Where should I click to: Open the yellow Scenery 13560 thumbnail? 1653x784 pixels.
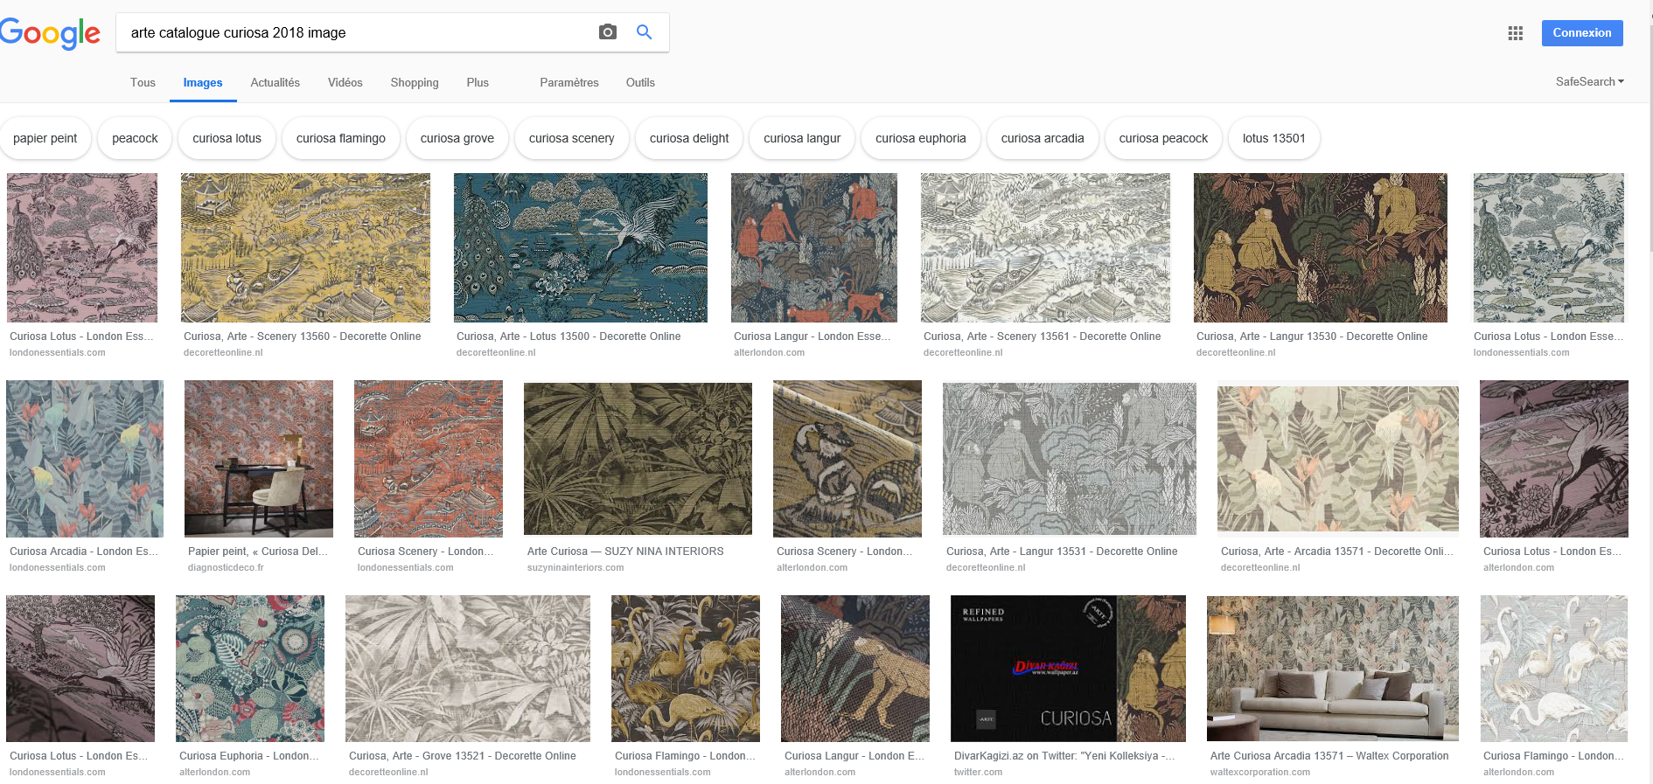tap(305, 247)
